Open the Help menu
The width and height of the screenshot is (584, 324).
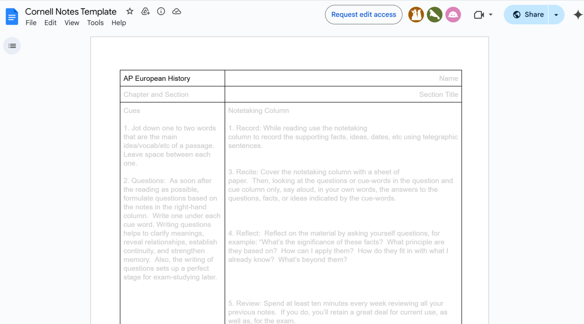pyautogui.click(x=119, y=23)
